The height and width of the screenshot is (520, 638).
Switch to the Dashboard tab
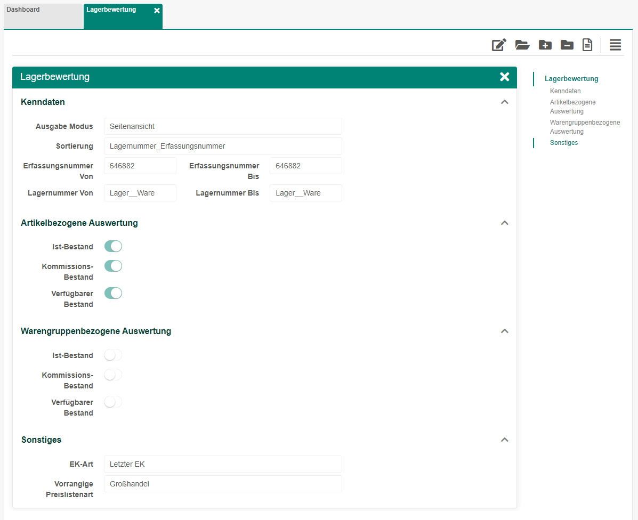point(43,15)
